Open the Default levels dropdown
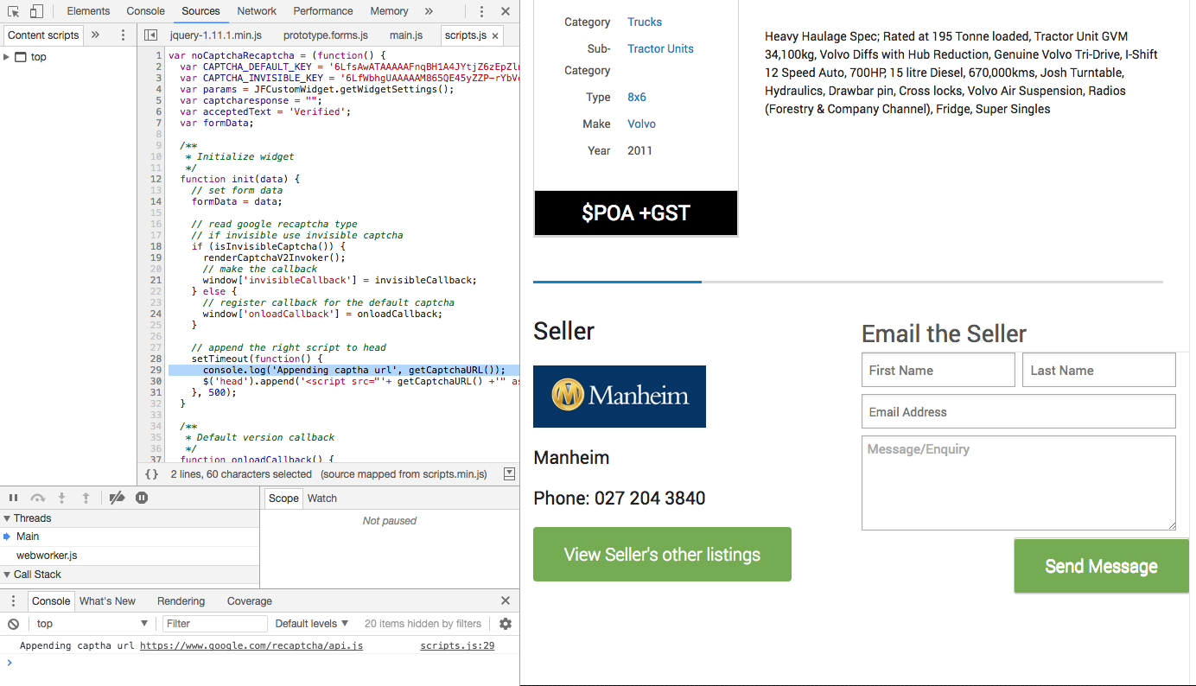This screenshot has width=1196, height=686. [312, 624]
